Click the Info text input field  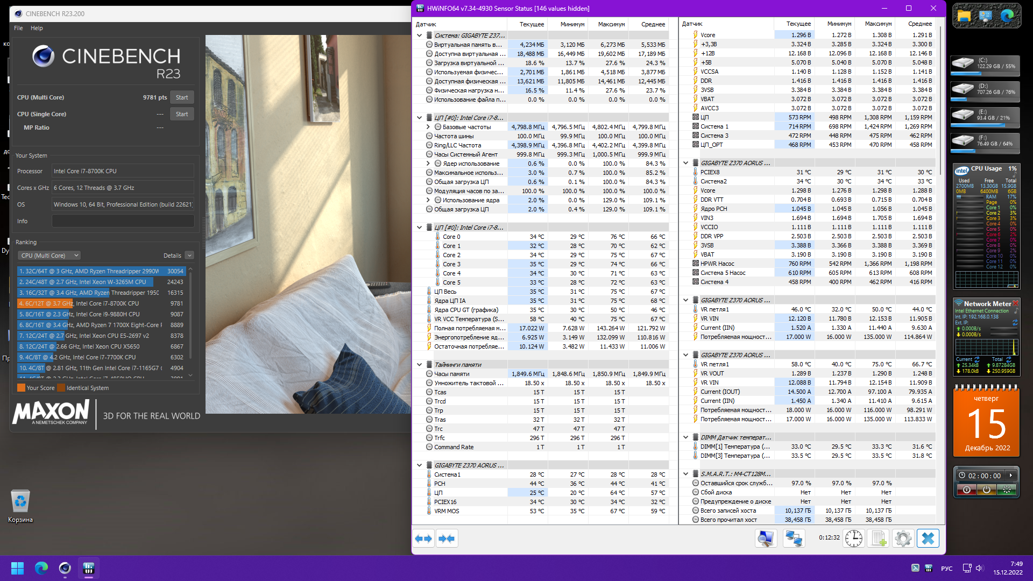(123, 221)
